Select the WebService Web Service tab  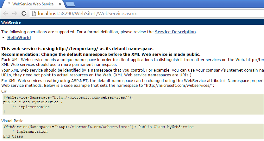pyautogui.click(x=33, y=4)
